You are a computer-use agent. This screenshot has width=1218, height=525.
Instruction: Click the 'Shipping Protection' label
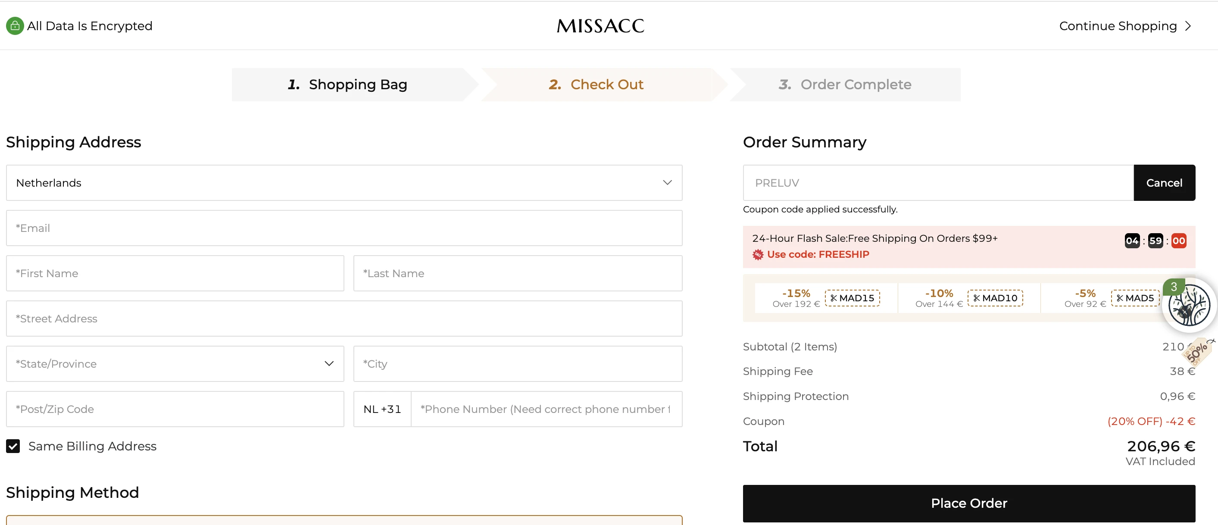(796, 397)
